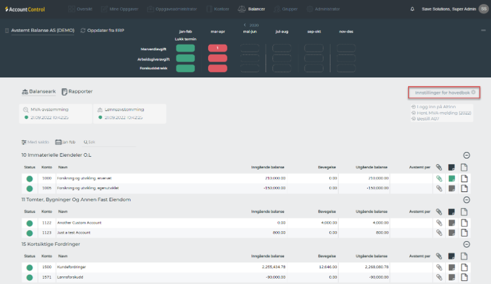Viewport: 491px width, 284px height.
Task: Click the SS user avatar
Action: coord(483,9)
